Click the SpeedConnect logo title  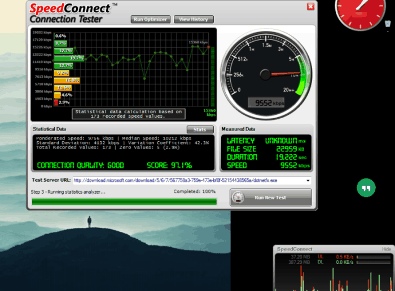click(71, 8)
